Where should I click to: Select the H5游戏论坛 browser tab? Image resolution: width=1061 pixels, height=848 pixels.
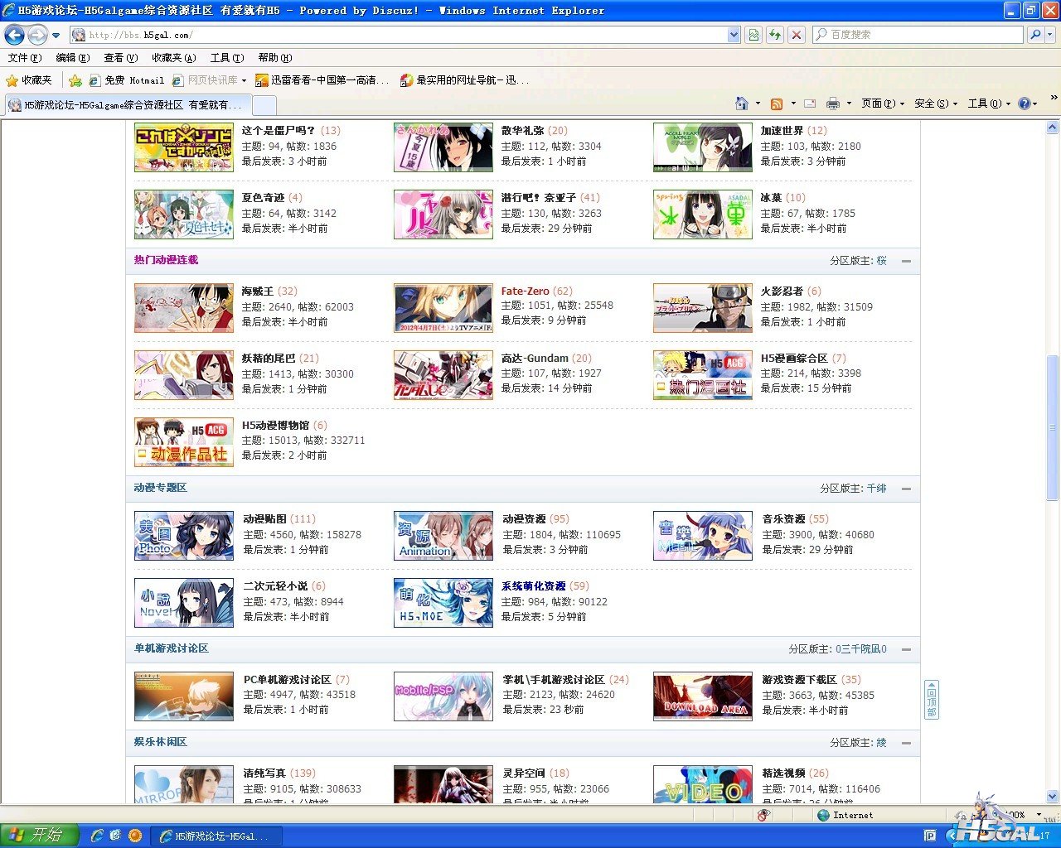click(127, 105)
